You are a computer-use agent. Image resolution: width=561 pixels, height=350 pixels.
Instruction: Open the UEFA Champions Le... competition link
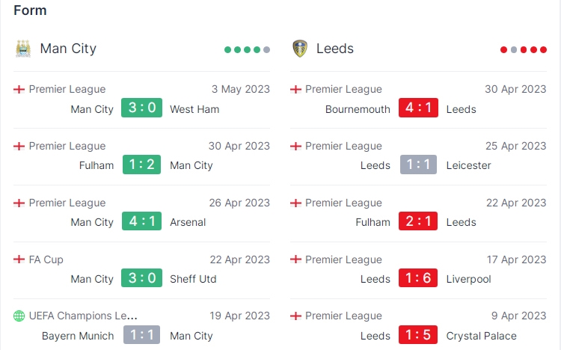pyautogui.click(x=83, y=316)
